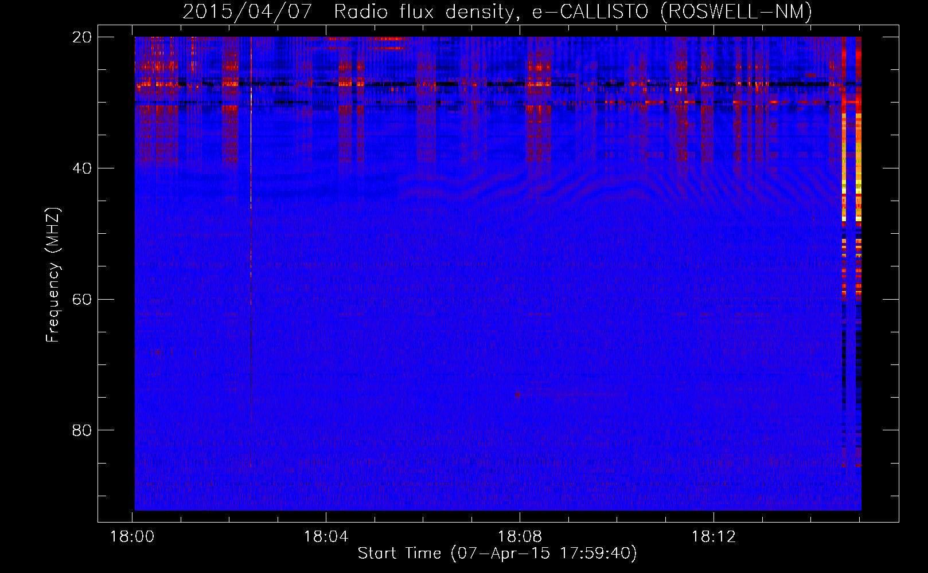Click the Start Time axis label
Image resolution: width=928 pixels, height=573 pixels.
click(x=497, y=554)
